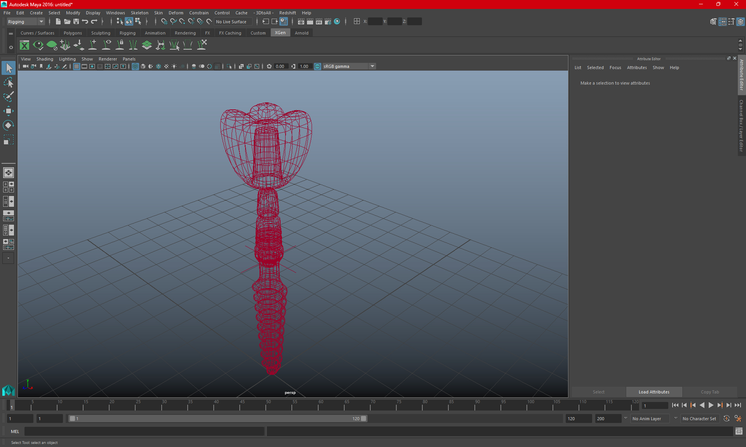Viewport: 746px width, 447px height.
Task: Click the XGen add guides shelf icon
Action: (92, 45)
